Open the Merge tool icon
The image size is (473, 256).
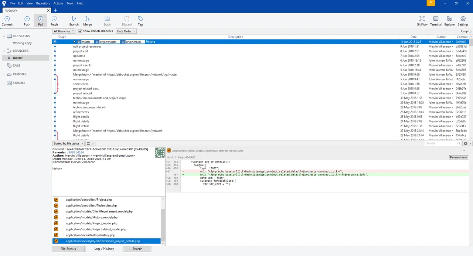coord(88,19)
